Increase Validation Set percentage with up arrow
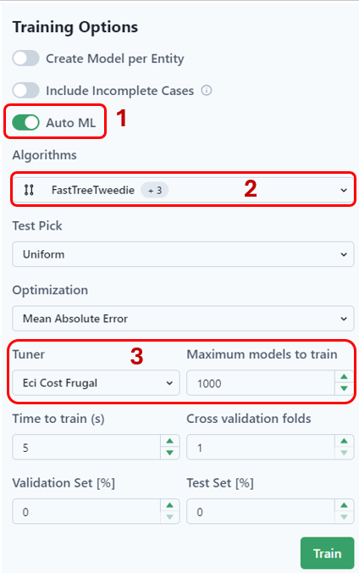The image size is (359, 573). pyautogui.click(x=169, y=505)
